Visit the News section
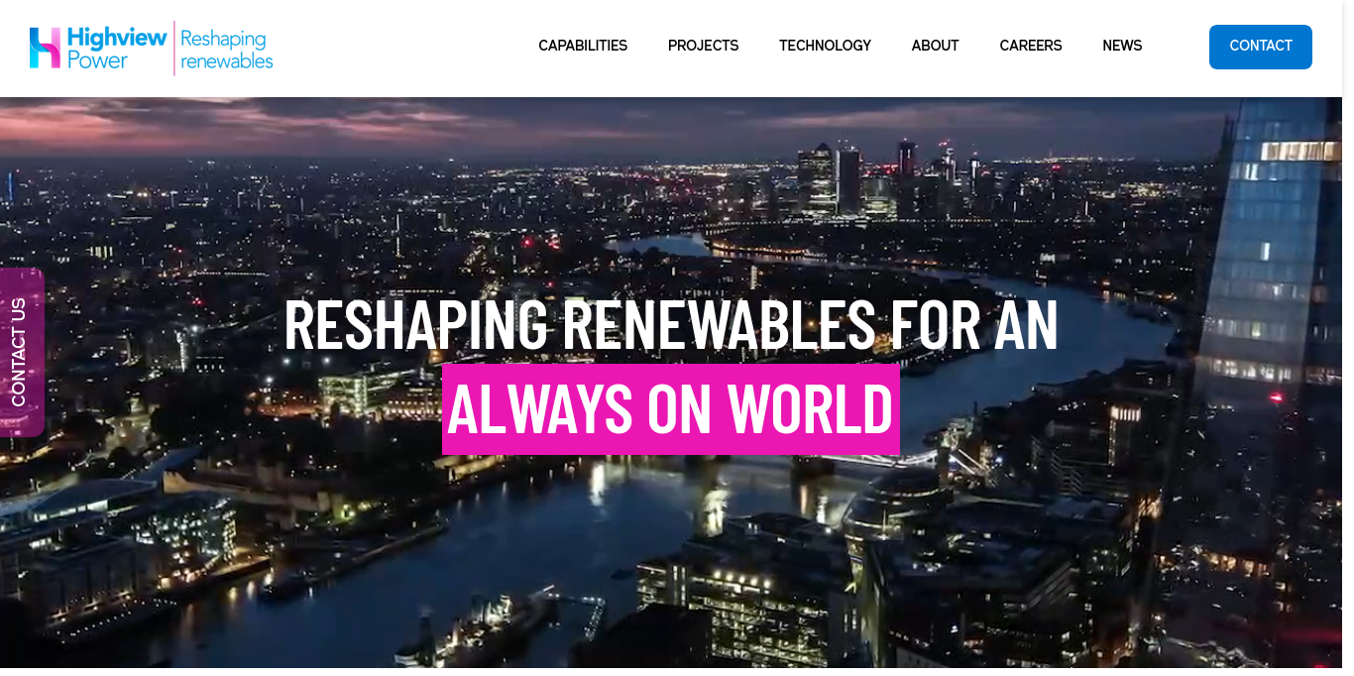The width and height of the screenshot is (1354, 676). point(1122,46)
